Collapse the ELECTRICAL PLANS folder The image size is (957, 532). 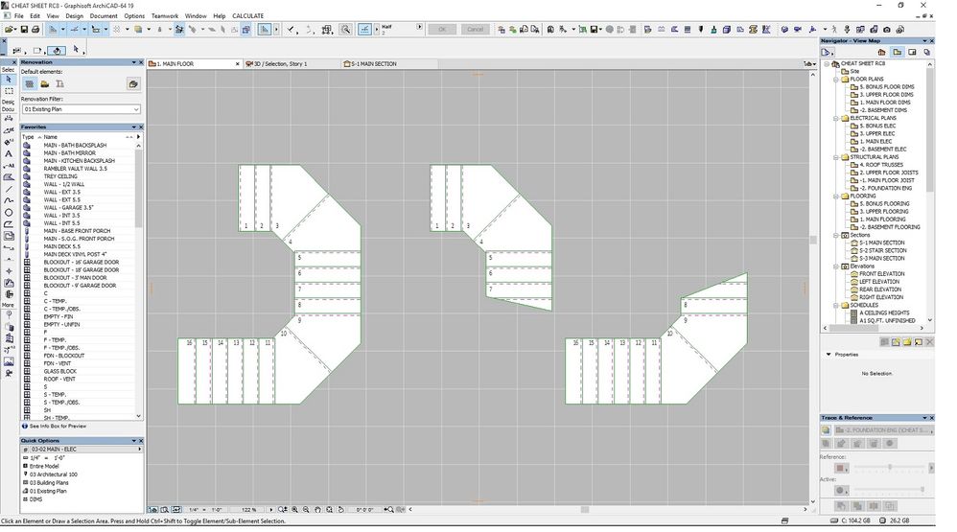835,118
